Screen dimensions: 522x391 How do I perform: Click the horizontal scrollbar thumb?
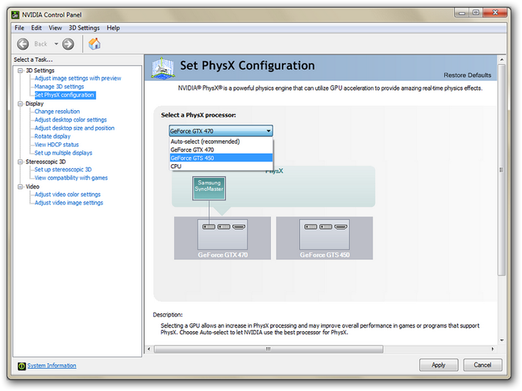[268, 349]
